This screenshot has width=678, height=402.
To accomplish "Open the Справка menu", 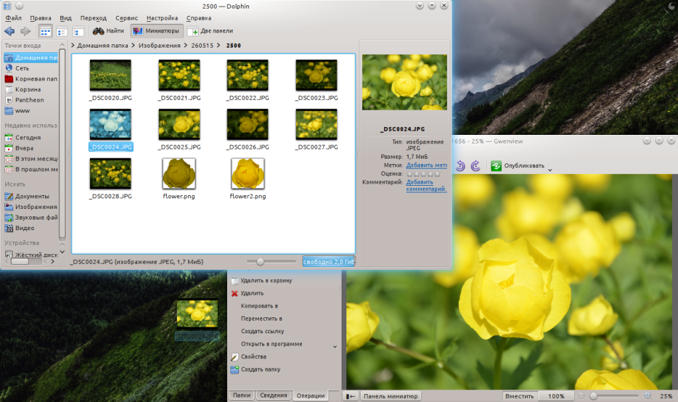I will pyautogui.click(x=199, y=18).
